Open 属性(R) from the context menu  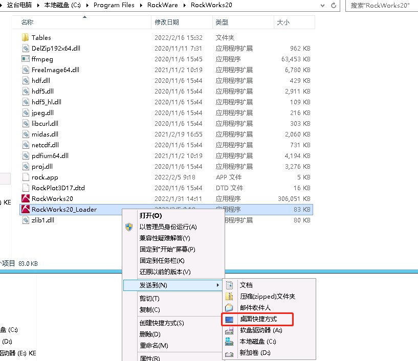tap(149, 358)
